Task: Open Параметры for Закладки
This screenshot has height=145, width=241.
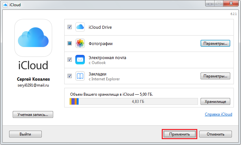Action: 215,76
